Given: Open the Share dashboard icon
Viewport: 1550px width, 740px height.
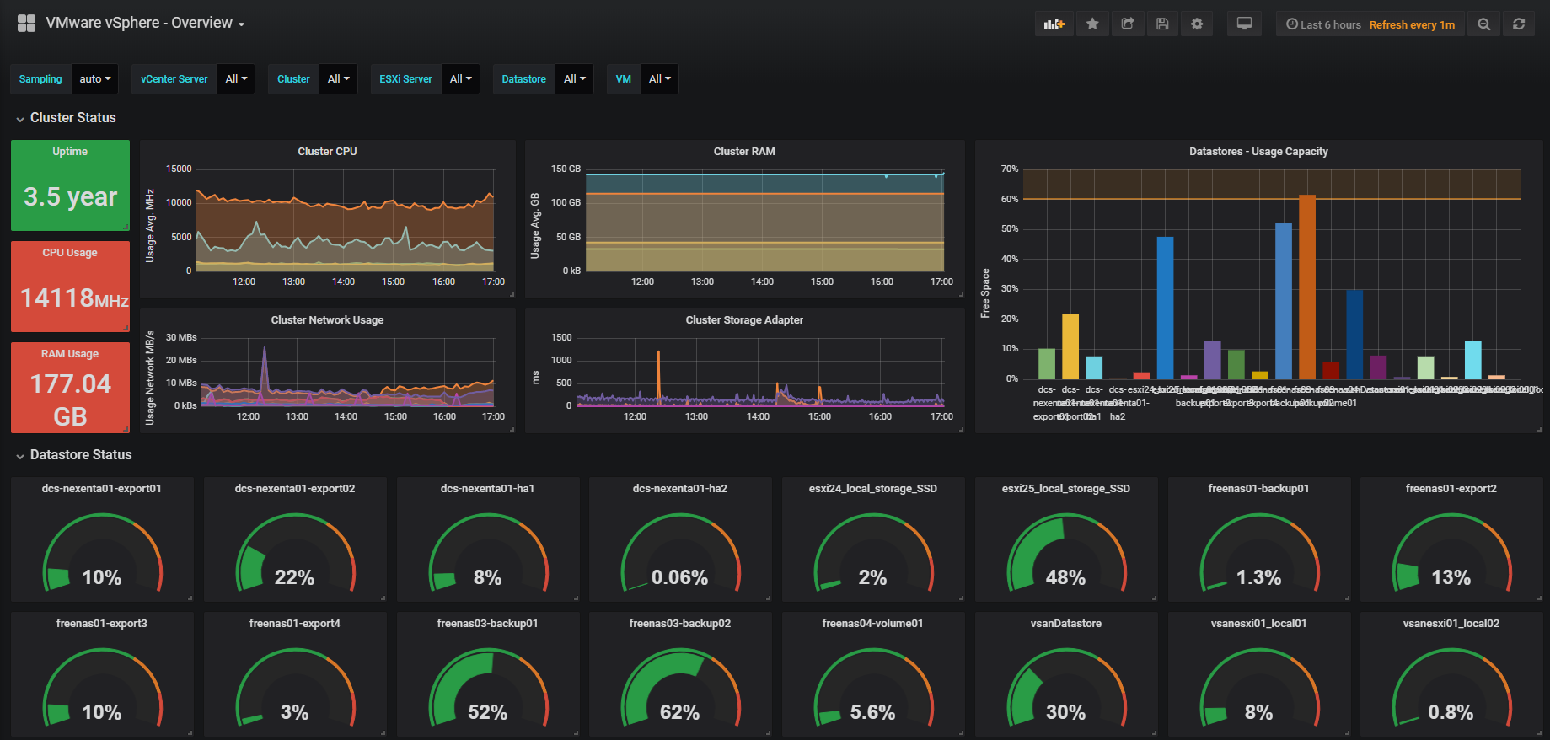Looking at the screenshot, I should [1128, 24].
